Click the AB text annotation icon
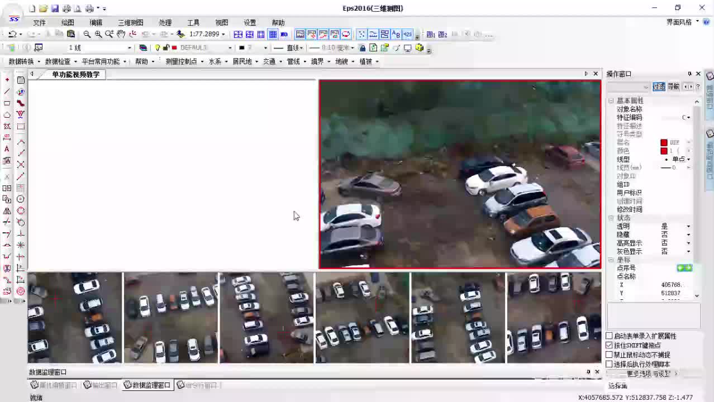714x402 pixels. pyautogui.click(x=396, y=34)
